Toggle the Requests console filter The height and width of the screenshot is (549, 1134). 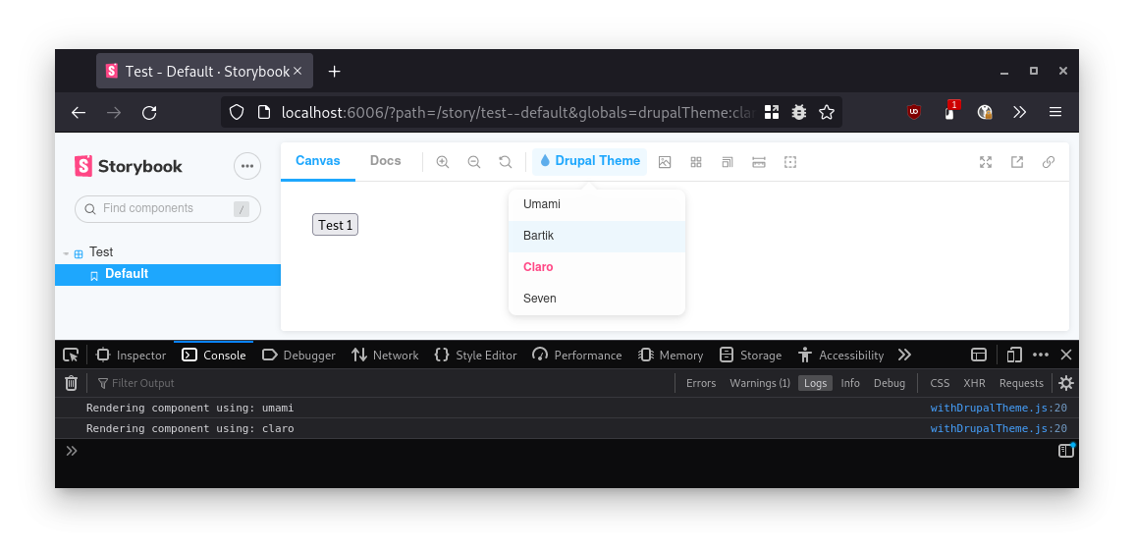1021,383
